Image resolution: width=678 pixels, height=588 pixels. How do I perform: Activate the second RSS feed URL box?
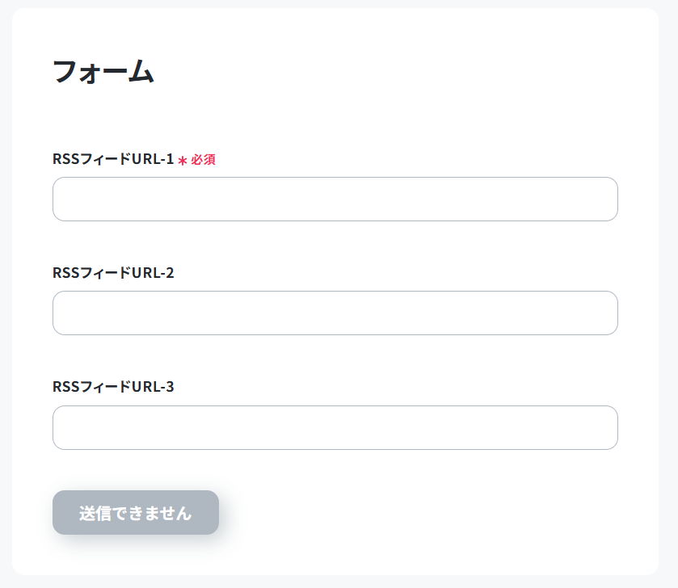click(335, 313)
